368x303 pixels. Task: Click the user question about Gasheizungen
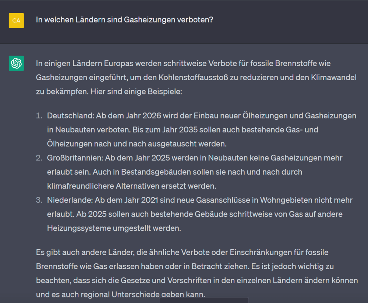coord(124,20)
